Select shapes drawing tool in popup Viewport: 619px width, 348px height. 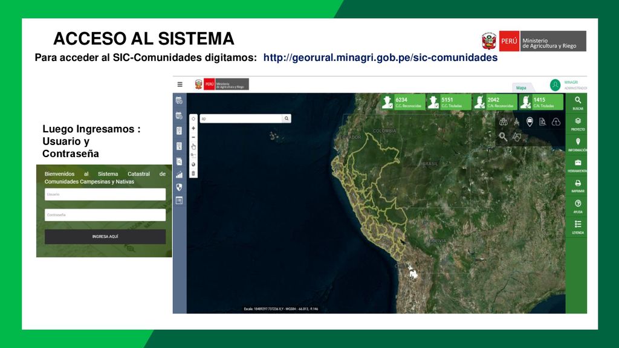tap(516, 137)
